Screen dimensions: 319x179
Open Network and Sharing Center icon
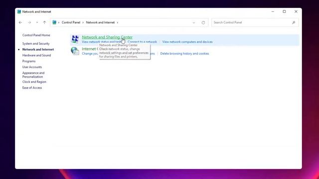coord(75,39)
